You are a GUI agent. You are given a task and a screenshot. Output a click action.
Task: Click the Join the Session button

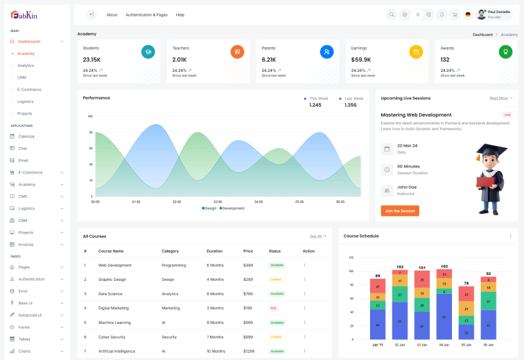[x=400, y=211]
